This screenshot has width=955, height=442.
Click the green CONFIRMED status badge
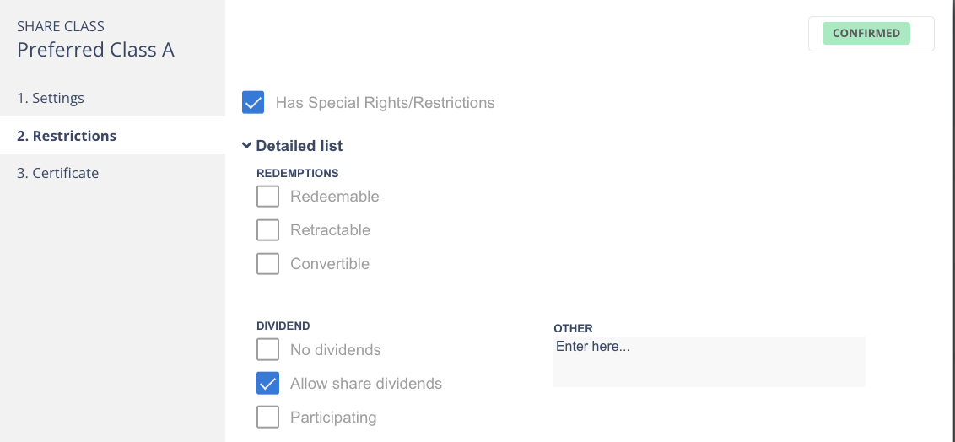click(866, 34)
